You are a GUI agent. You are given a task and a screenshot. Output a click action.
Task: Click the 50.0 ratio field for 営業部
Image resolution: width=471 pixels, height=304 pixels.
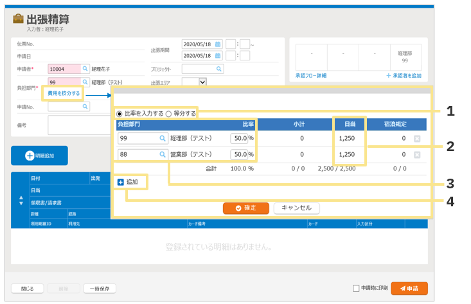[x=239, y=155]
